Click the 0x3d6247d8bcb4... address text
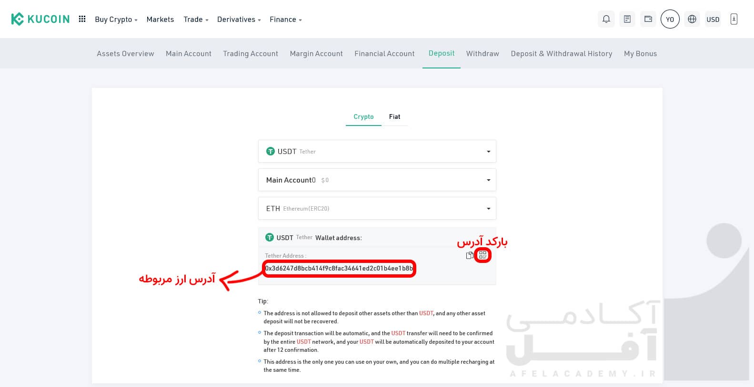This screenshot has width=754, height=387. pyautogui.click(x=339, y=268)
